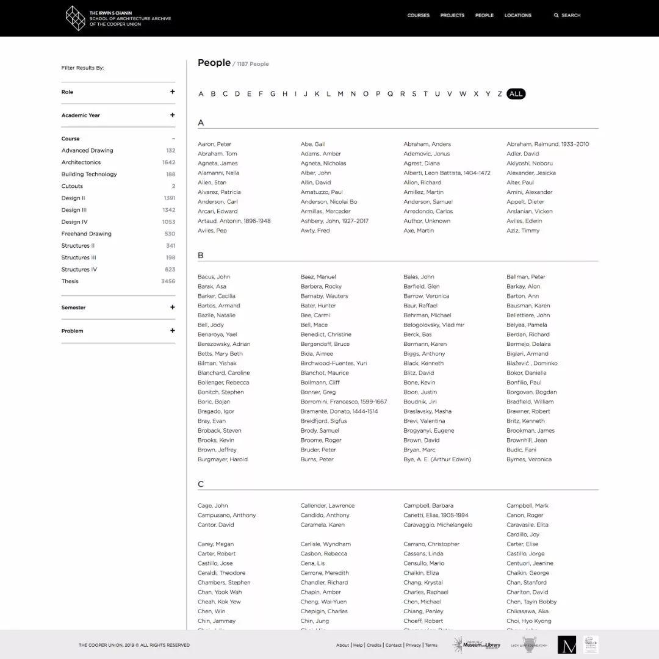659x659 pixels.
Task: Open Aziz, Timmy's page
Action: click(x=523, y=230)
